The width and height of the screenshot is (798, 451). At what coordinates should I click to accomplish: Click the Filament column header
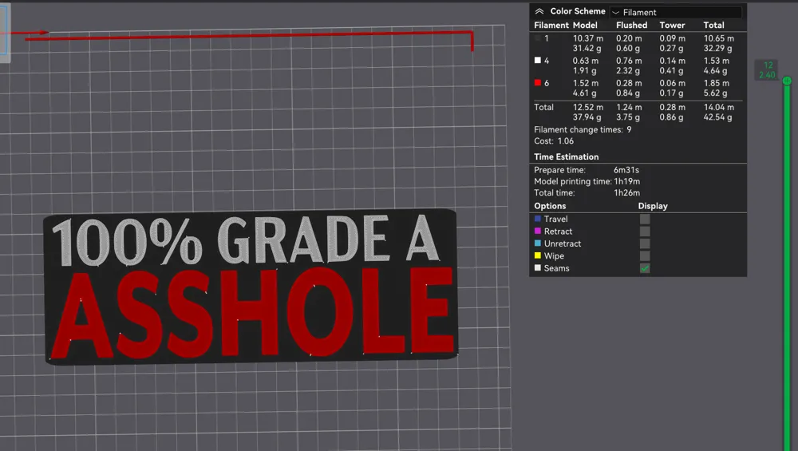(x=551, y=25)
